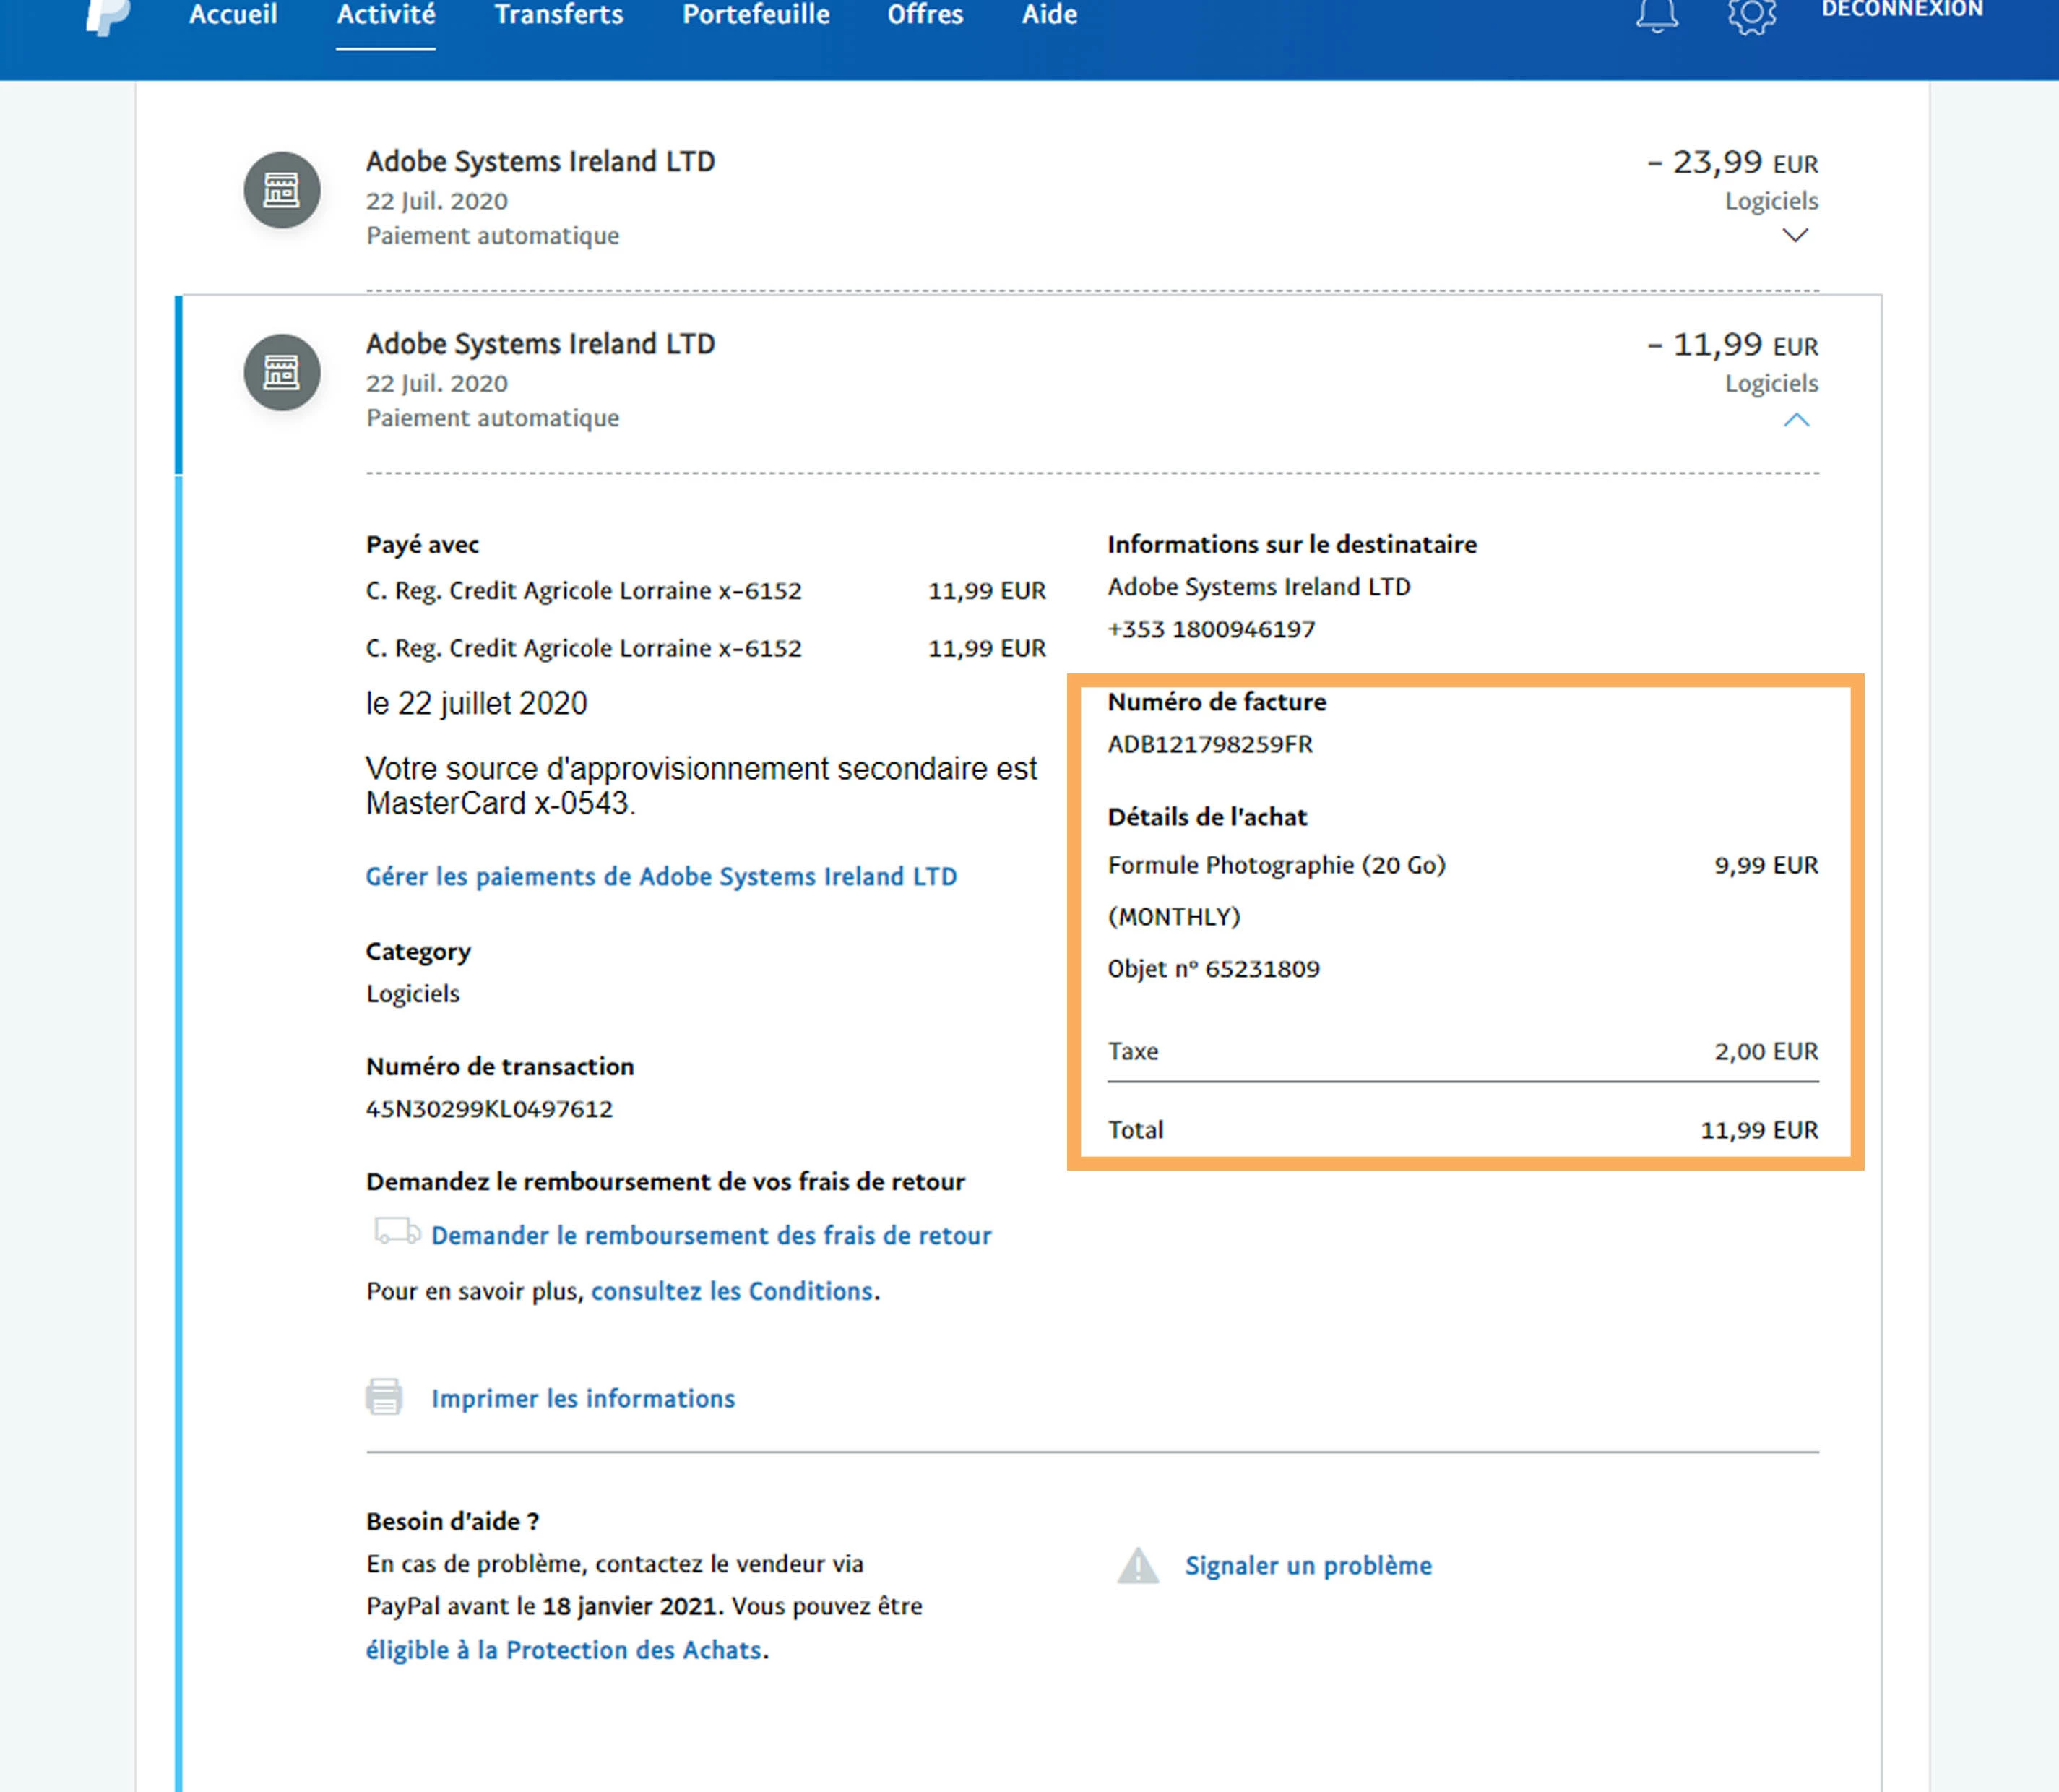Click the DÉCONNEXION button

point(1901,10)
